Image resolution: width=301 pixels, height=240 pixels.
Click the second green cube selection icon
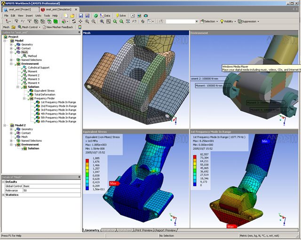[55, 22]
